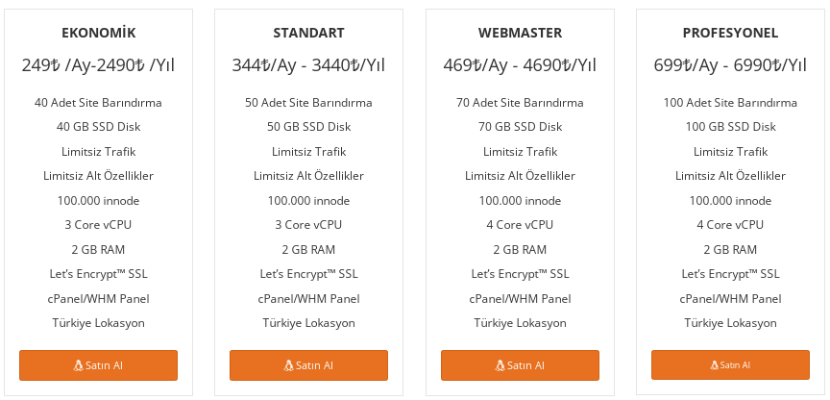Image resolution: width=830 pixels, height=400 pixels.
Task: Click the 249₺/Ay price of Ekonomik
Action: [98, 65]
